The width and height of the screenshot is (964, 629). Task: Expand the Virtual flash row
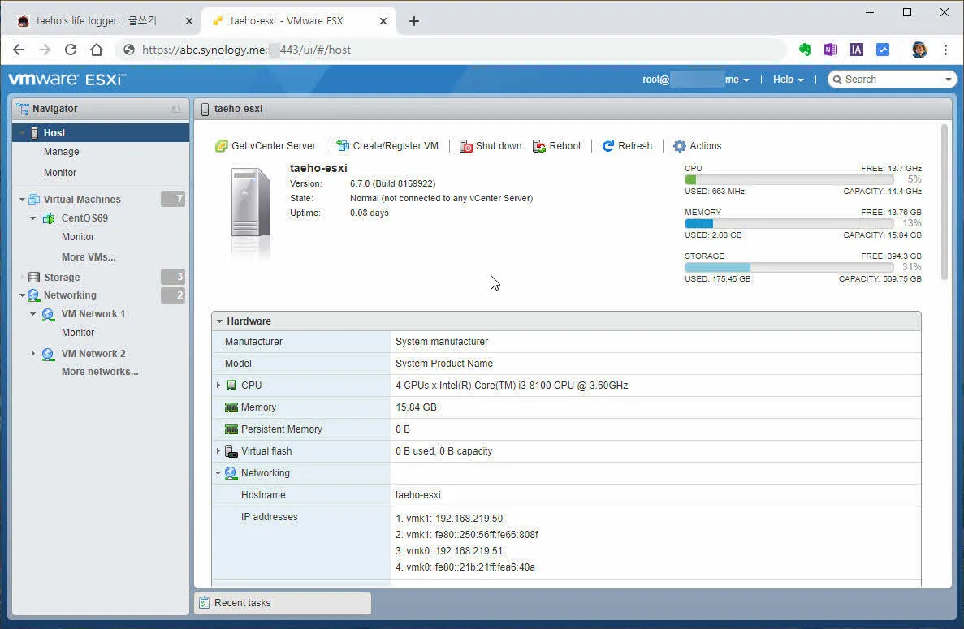click(x=218, y=451)
